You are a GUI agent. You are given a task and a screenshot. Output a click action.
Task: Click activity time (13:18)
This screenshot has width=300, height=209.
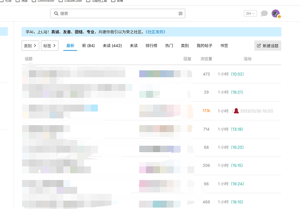[x=237, y=129]
